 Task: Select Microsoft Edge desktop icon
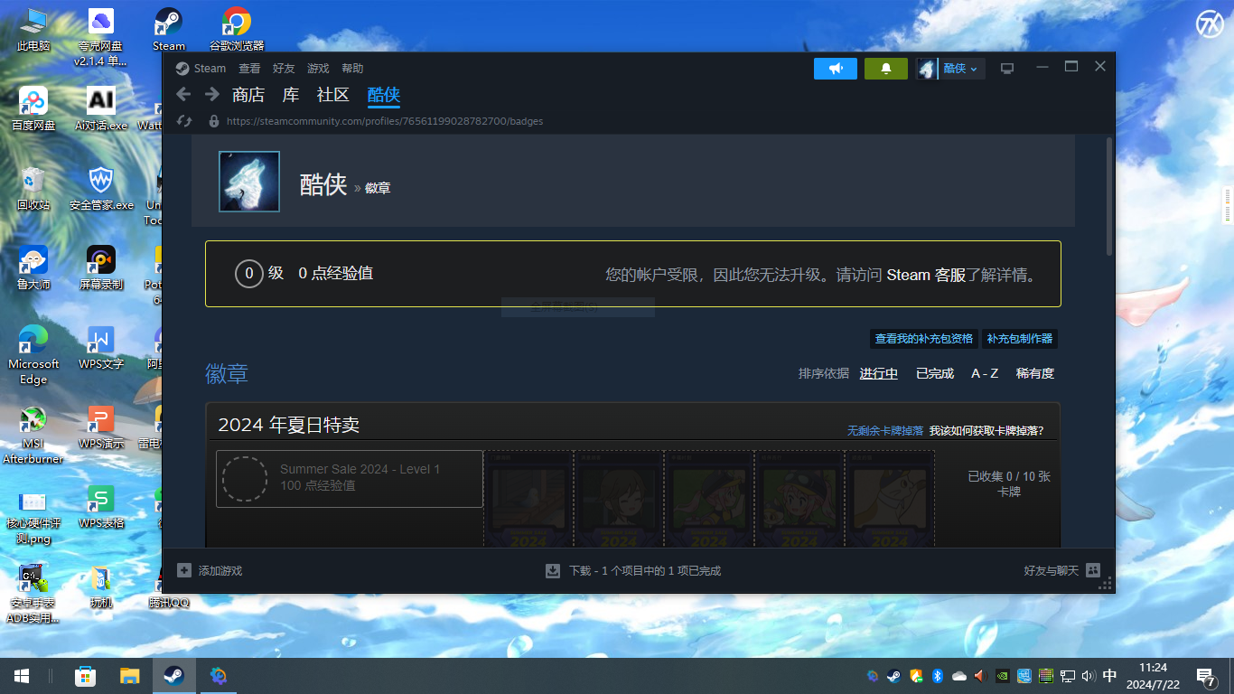(33, 355)
